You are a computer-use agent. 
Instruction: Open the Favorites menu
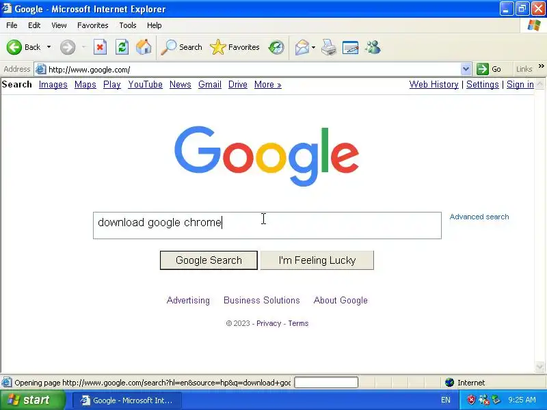click(93, 25)
